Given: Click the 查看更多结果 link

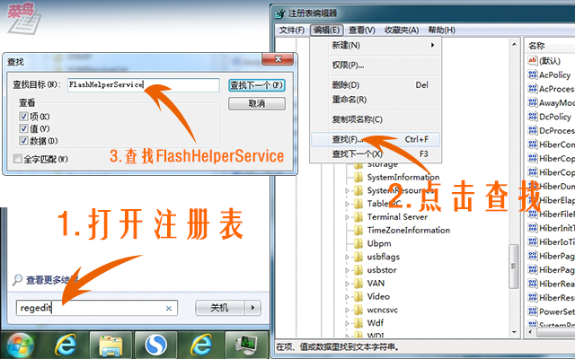Looking at the screenshot, I should pos(52,280).
